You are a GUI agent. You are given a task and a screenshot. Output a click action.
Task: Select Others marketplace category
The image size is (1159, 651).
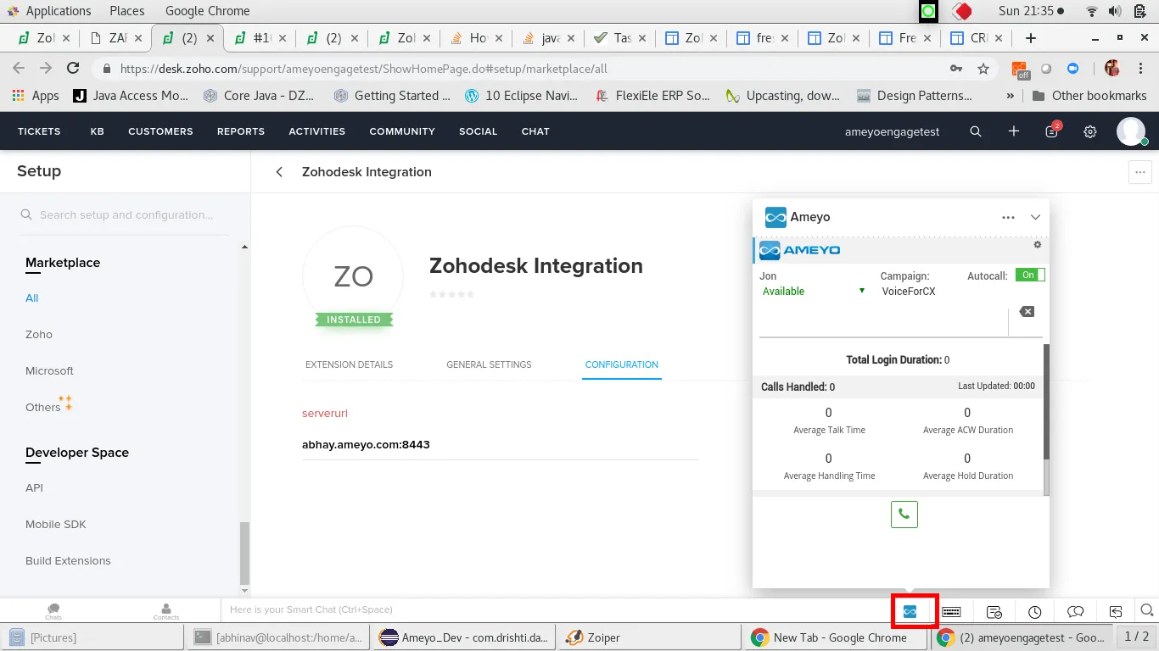(x=43, y=408)
